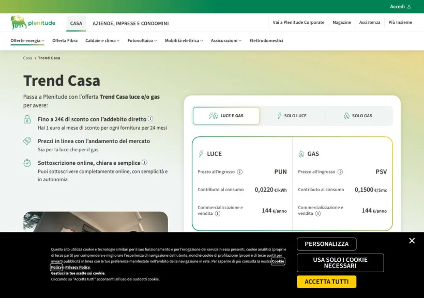Click 'Sia per la luce che per il gas'
Screen dimensions: 424x298
click(x=68, y=150)
